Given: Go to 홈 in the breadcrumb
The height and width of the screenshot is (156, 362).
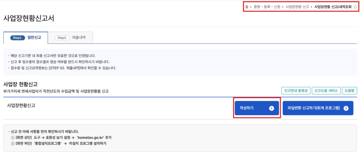Looking at the screenshot, I should (247, 7).
